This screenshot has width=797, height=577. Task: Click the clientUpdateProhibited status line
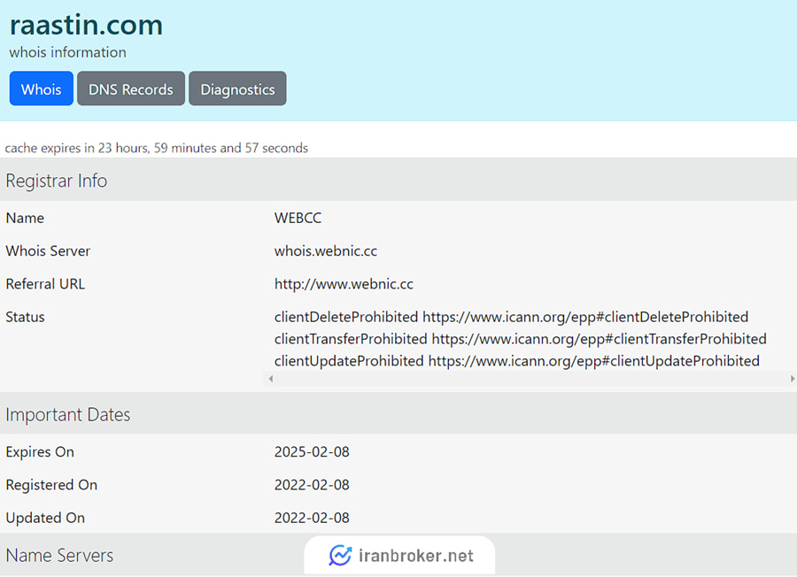[517, 361]
